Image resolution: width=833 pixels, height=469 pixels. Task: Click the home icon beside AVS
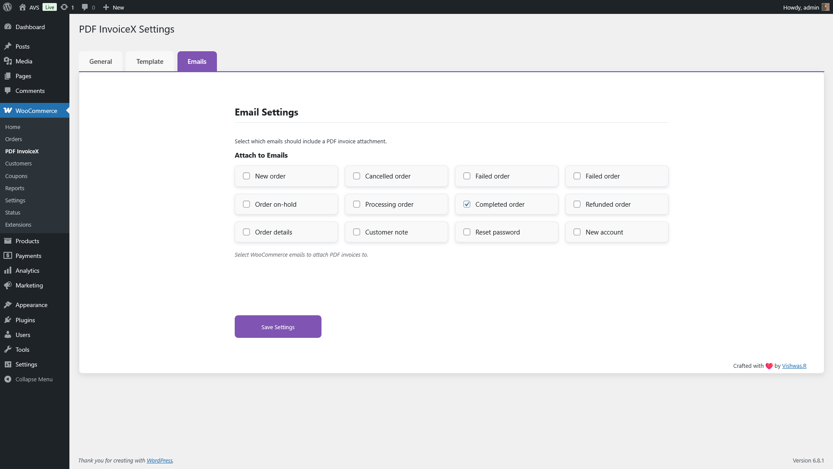[23, 7]
